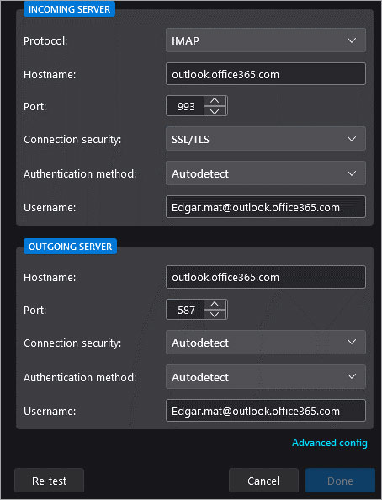
Task: Click the outgoing server Hostname field
Action: (266, 277)
